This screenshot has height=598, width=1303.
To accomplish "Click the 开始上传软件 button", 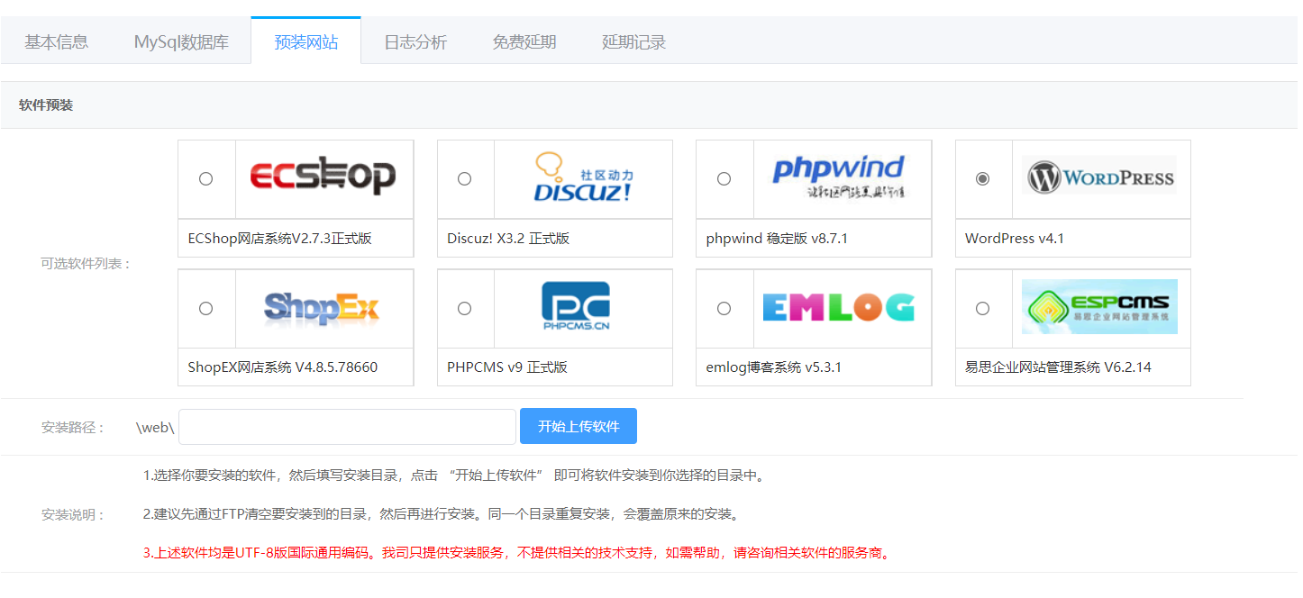I will [x=579, y=426].
